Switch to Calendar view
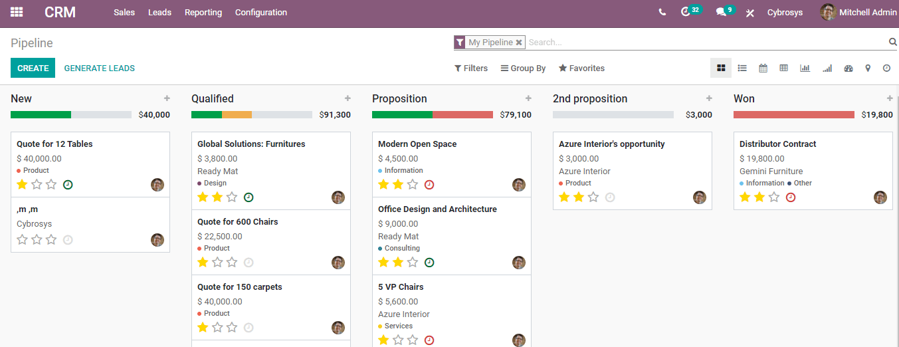Image resolution: width=899 pixels, height=347 pixels. pyautogui.click(x=763, y=68)
